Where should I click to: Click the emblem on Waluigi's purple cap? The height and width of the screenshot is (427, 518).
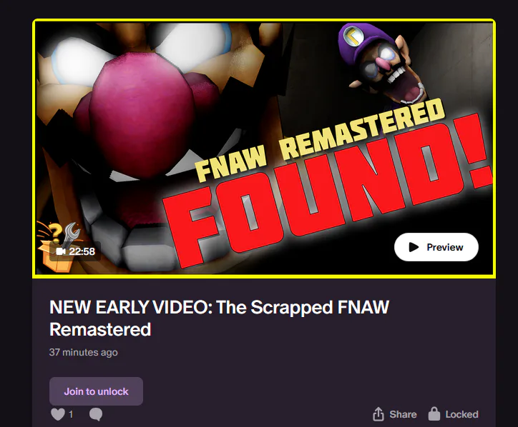(353, 37)
